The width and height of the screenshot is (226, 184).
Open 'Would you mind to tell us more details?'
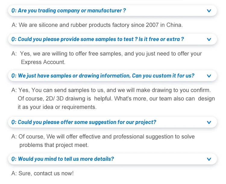coord(66,159)
